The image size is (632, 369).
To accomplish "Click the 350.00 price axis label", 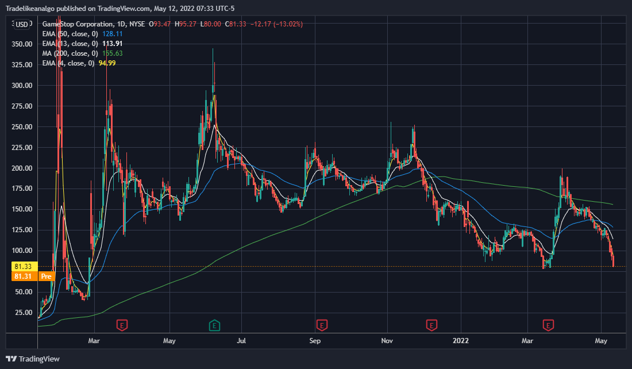I will [22, 44].
